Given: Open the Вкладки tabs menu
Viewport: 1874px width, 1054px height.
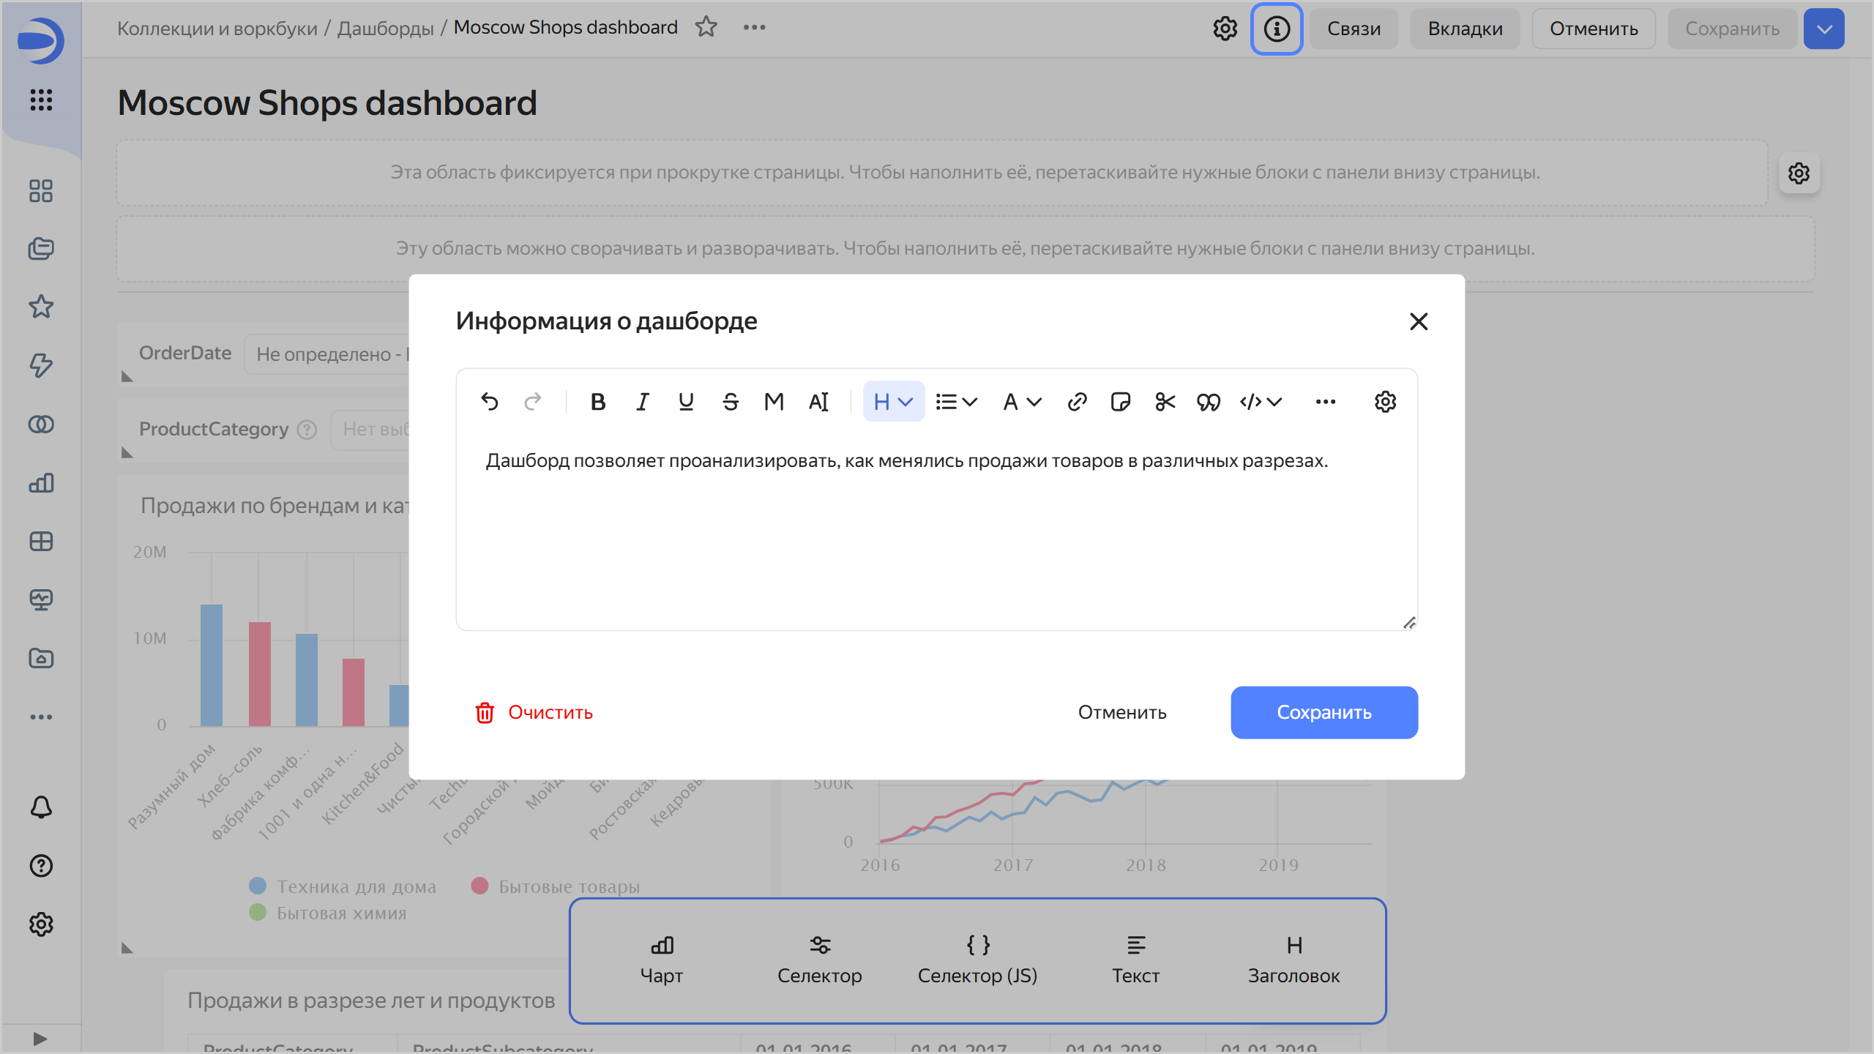Looking at the screenshot, I should pos(1465,29).
